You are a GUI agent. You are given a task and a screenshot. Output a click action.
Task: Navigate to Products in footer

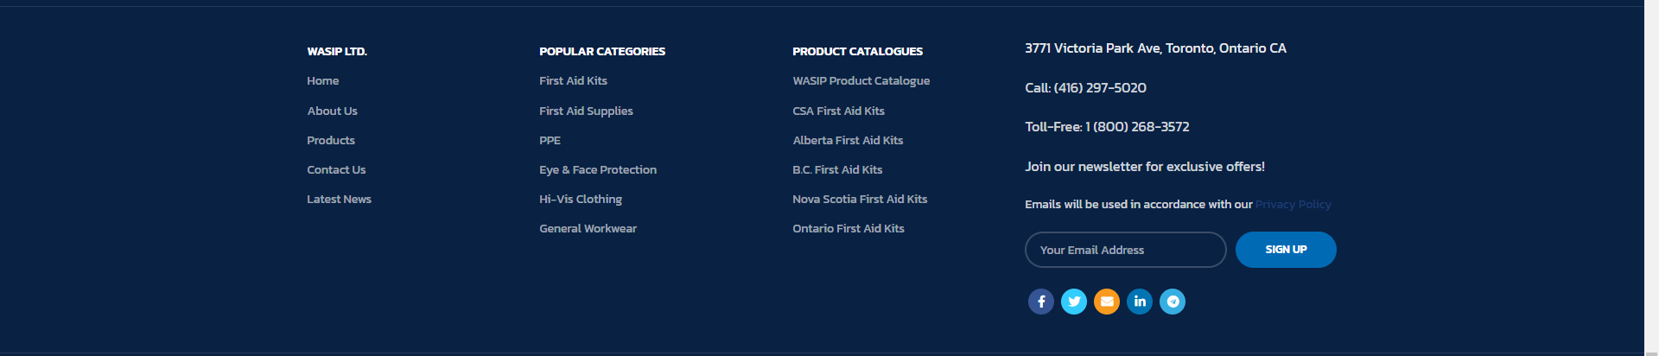click(x=331, y=141)
